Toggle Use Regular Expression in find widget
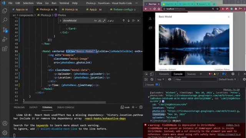Image resolution: width=246 pixels, height=138 pixels. (x=104, y=21)
